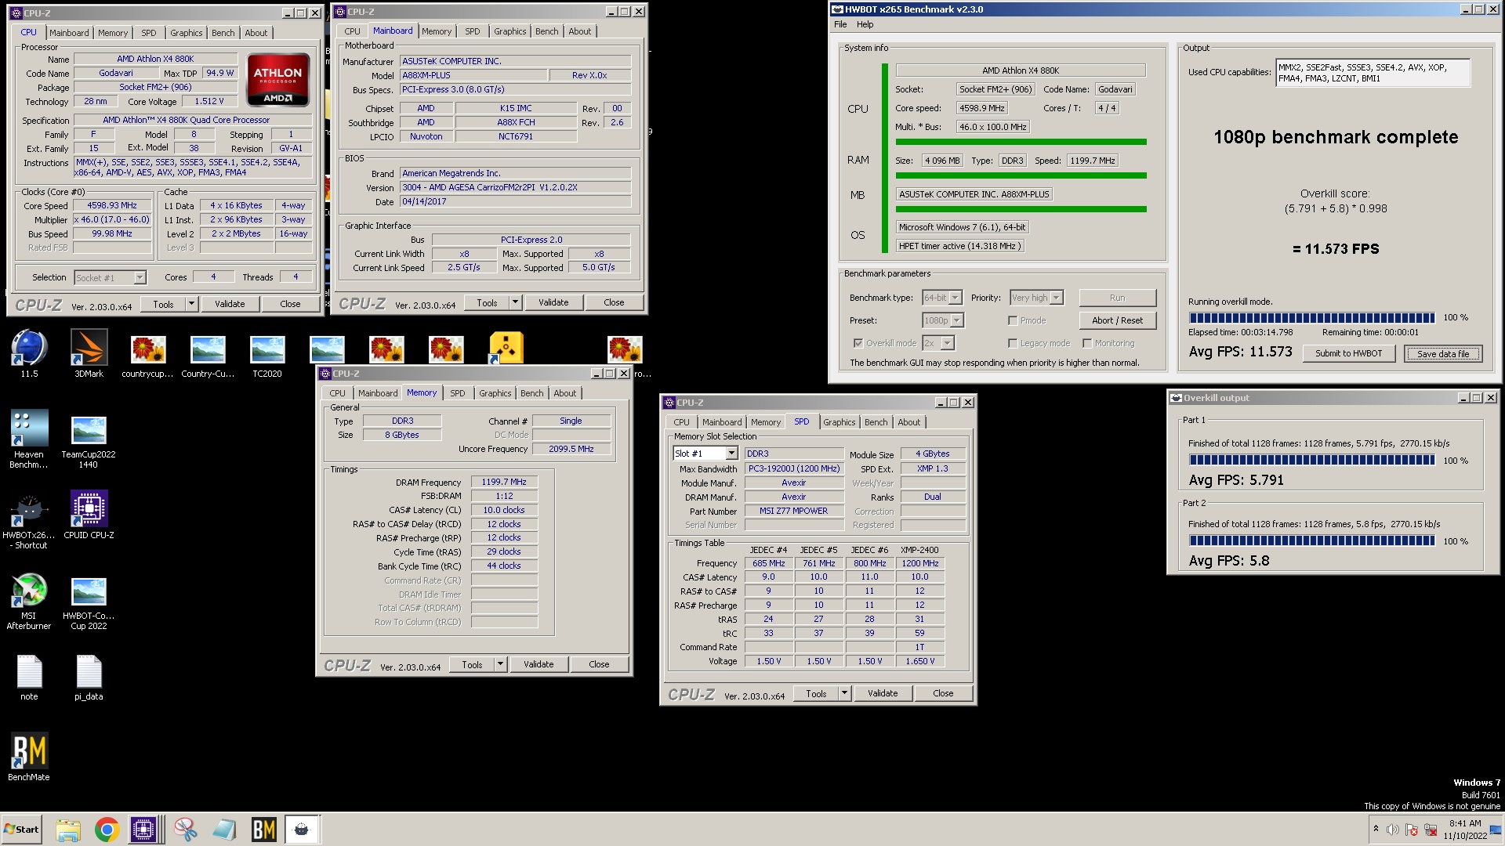The width and height of the screenshot is (1505, 846).
Task: Click Save data file button
Action: click(x=1442, y=354)
